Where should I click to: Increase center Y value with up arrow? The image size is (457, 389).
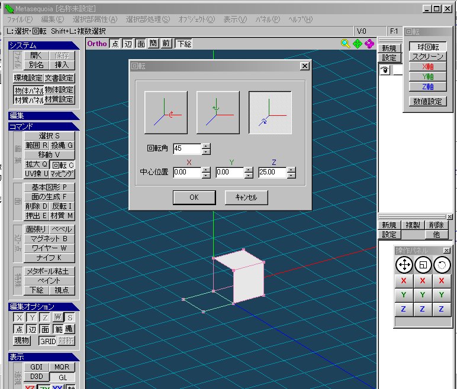coord(249,170)
